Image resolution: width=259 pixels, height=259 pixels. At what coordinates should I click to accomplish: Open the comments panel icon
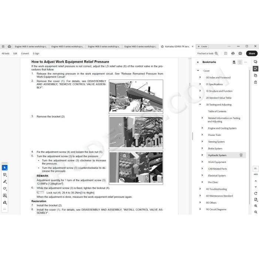(x=255, y=62)
